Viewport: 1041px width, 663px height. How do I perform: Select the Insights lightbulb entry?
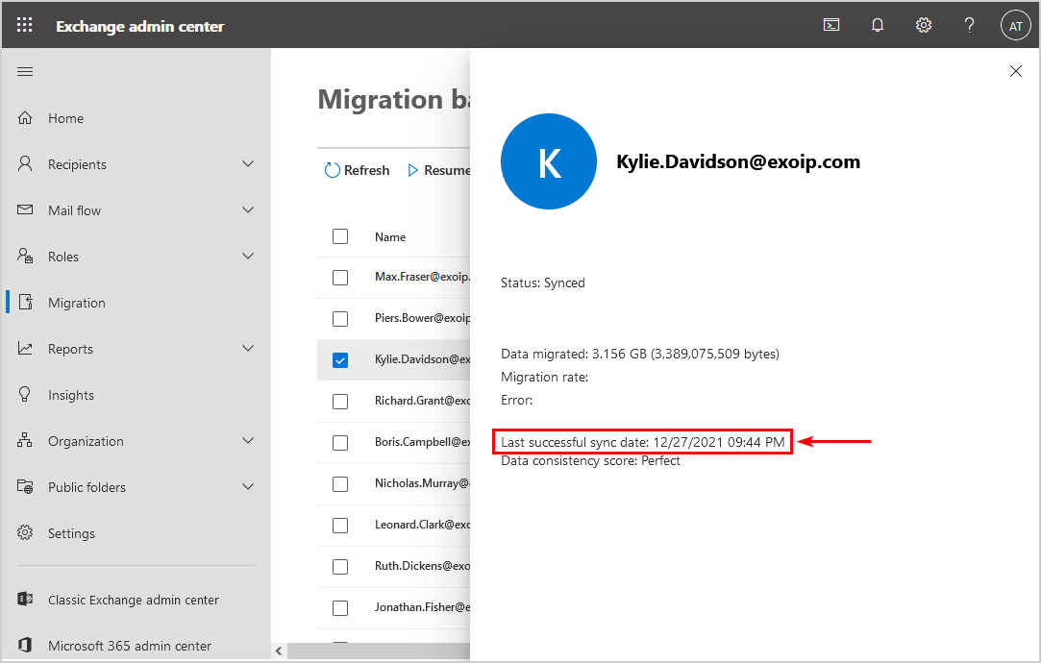pyautogui.click(x=72, y=394)
